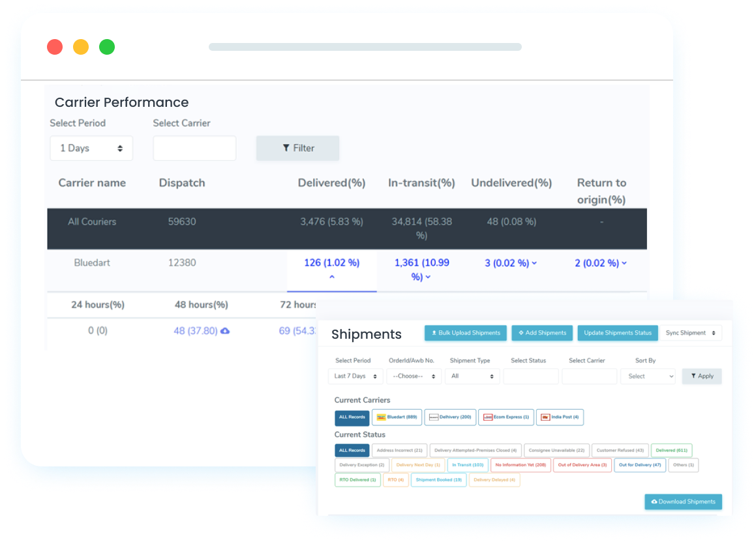Expand the Sync Shipment dropdown
The height and width of the screenshot is (542, 754).
pyautogui.click(x=690, y=333)
